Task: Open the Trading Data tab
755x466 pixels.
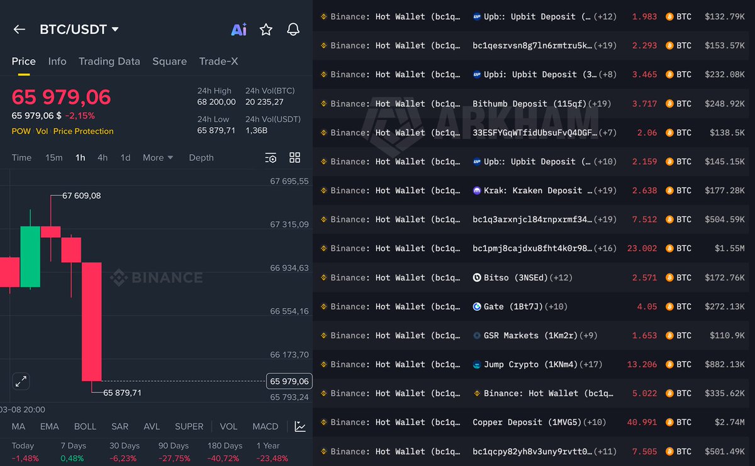Action: 109,61
